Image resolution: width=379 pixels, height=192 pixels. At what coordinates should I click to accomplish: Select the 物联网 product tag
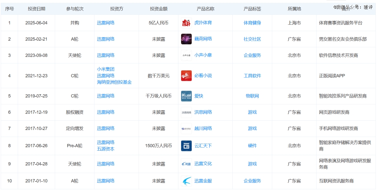tap(252, 96)
